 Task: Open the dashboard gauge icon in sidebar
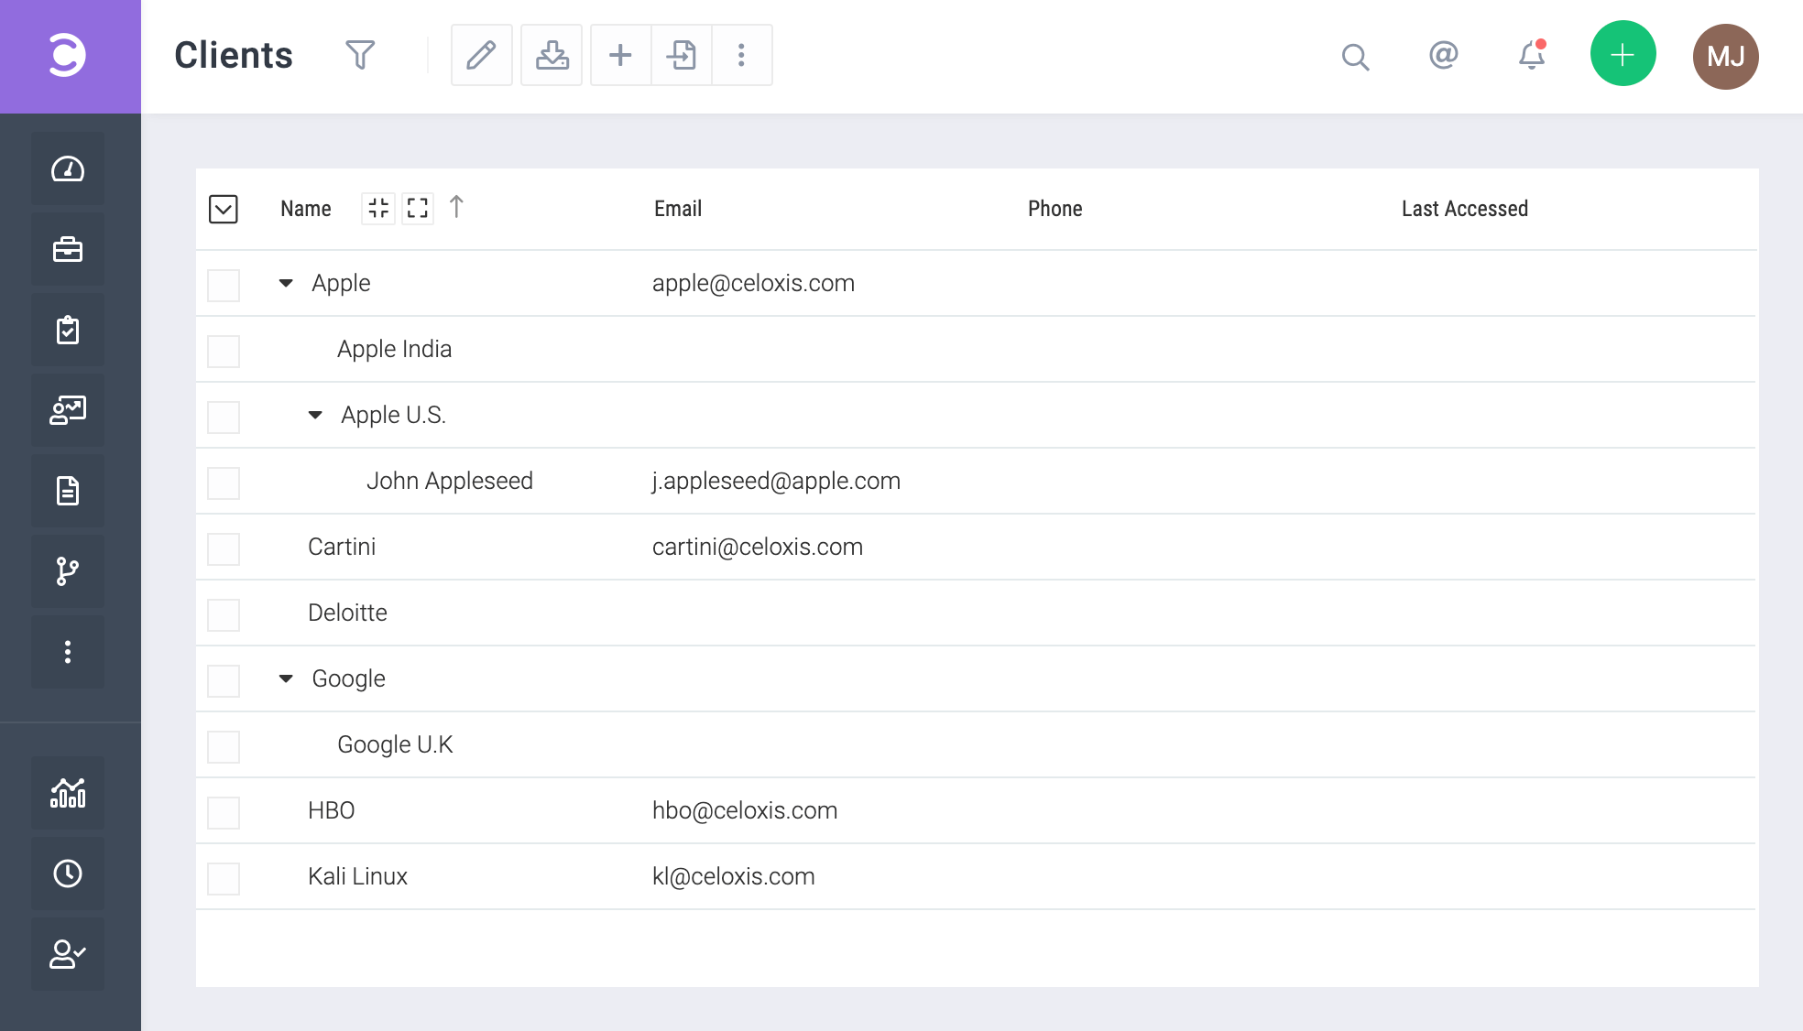(x=68, y=168)
